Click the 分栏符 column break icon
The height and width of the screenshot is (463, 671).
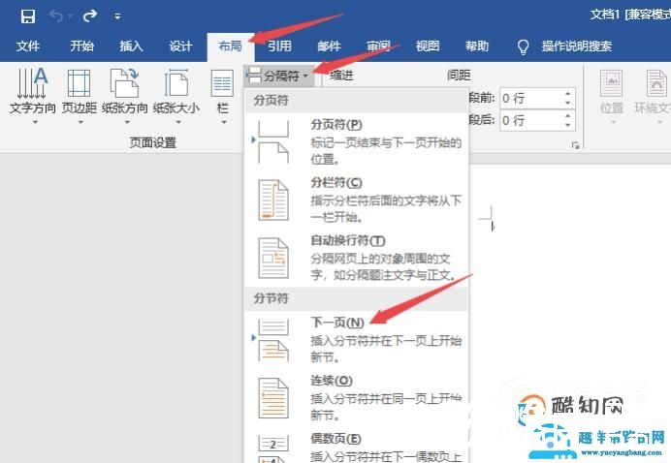273,201
